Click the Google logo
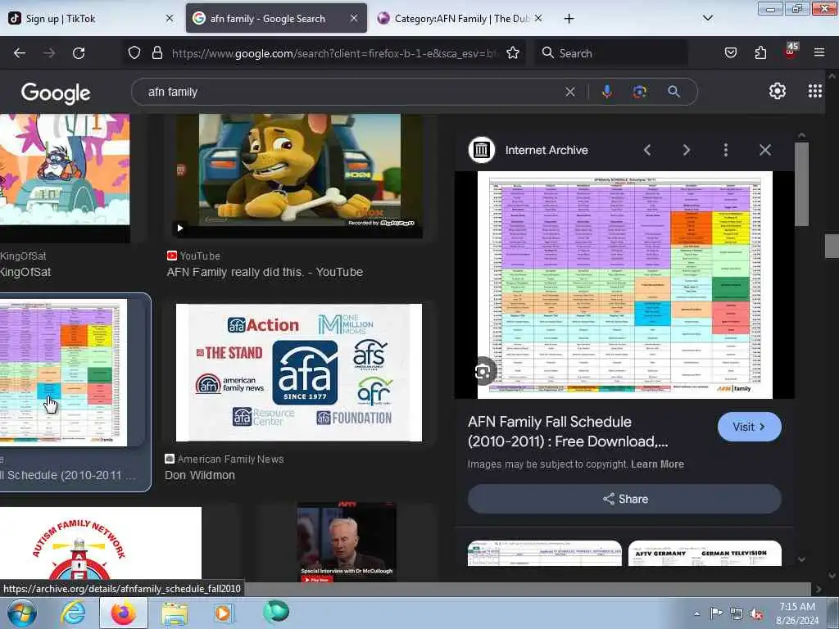 point(56,93)
